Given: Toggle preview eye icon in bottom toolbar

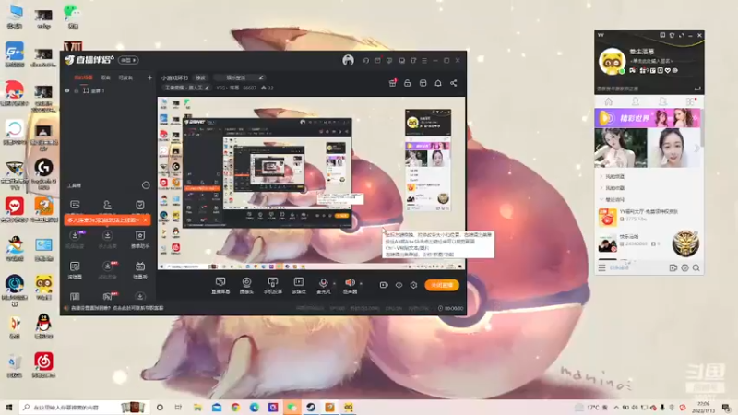Looking at the screenshot, I should point(399,285).
